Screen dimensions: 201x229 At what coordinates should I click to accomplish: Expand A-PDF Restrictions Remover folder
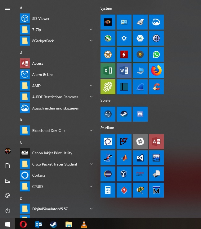tap(91, 97)
